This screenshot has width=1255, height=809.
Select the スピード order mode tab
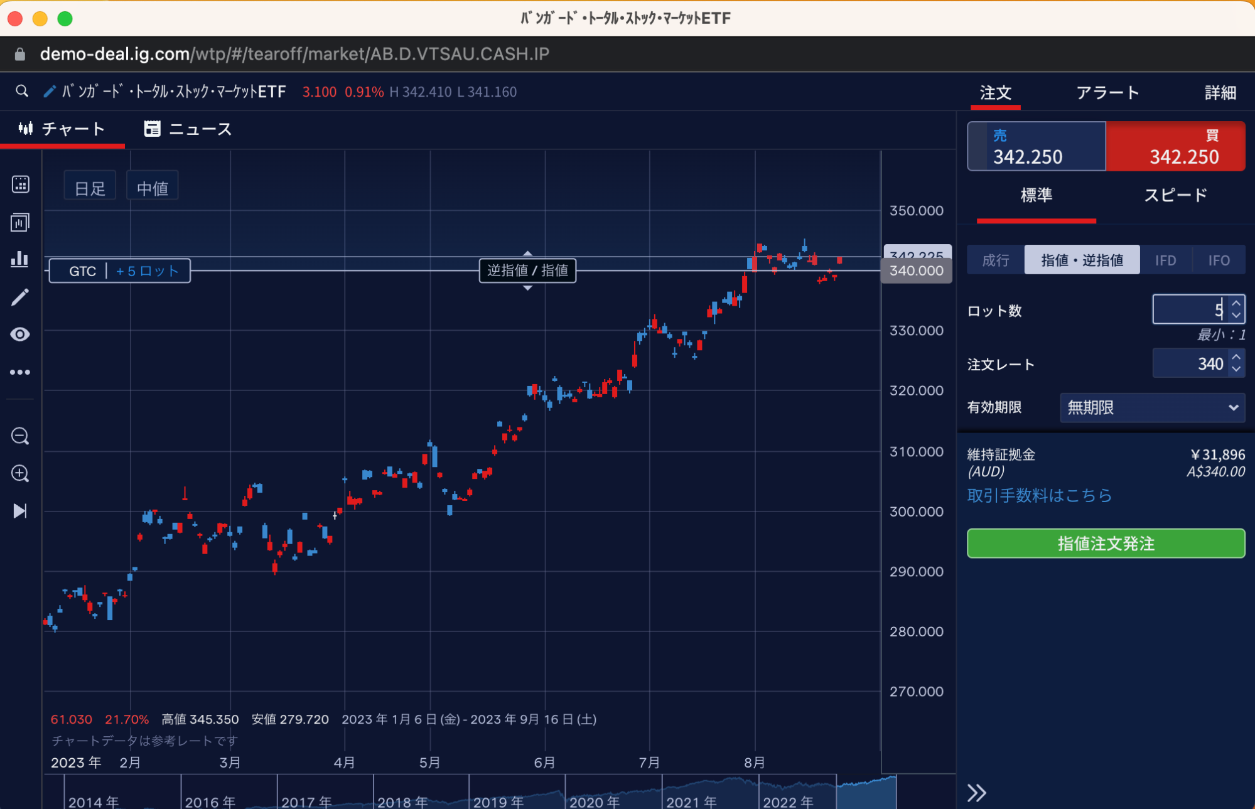click(x=1175, y=196)
